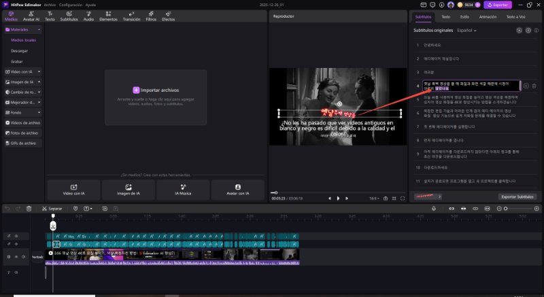
Task: Click the subtitle 4 text field
Action: click(471, 86)
